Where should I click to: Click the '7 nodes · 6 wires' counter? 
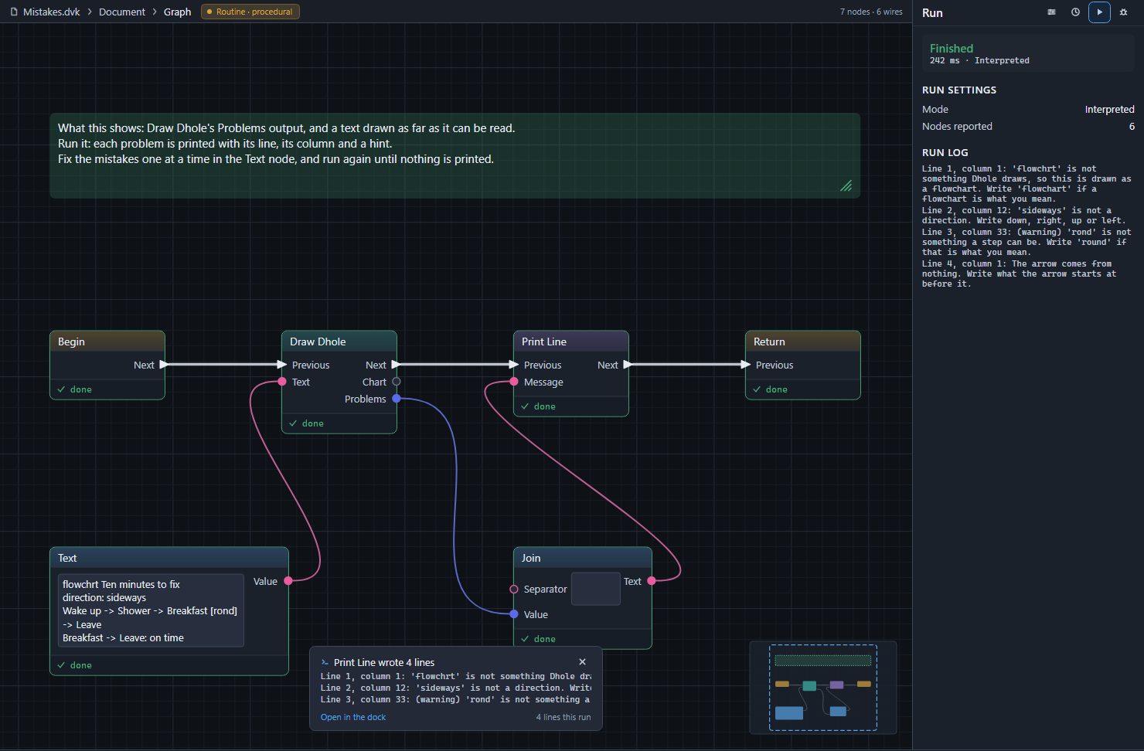click(x=871, y=12)
